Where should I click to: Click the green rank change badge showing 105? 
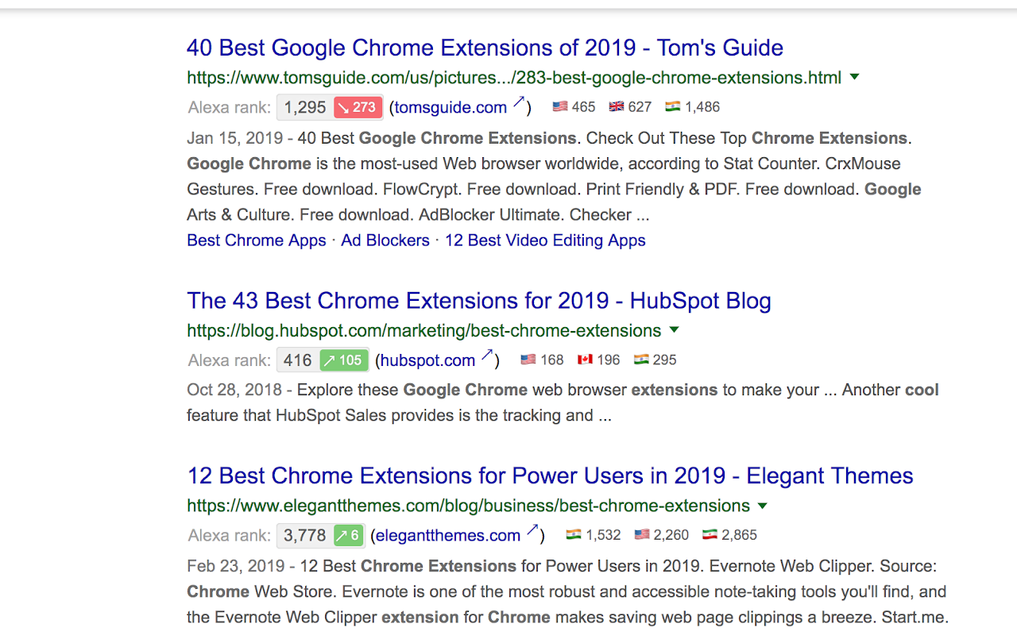(344, 360)
